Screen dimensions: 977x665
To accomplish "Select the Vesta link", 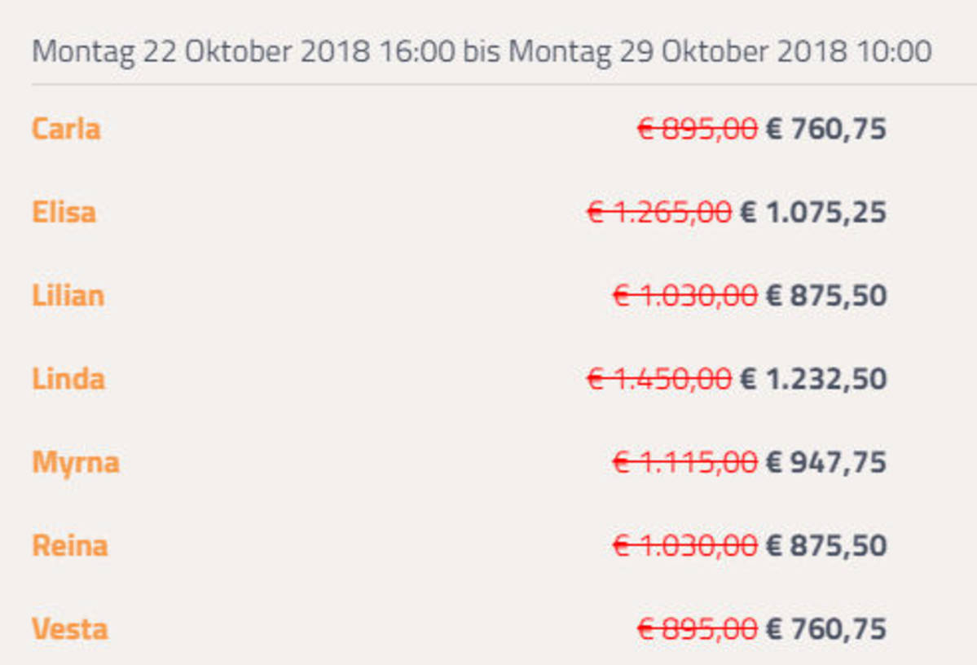I will point(69,629).
